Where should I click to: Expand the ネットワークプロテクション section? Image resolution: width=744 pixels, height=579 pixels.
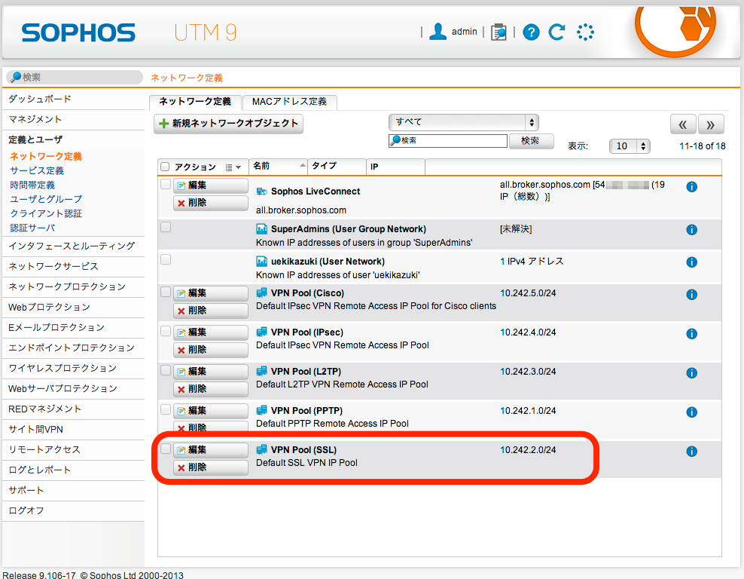73,286
